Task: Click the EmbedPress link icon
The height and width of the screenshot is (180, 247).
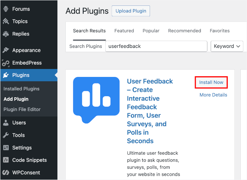Action: click(6, 63)
